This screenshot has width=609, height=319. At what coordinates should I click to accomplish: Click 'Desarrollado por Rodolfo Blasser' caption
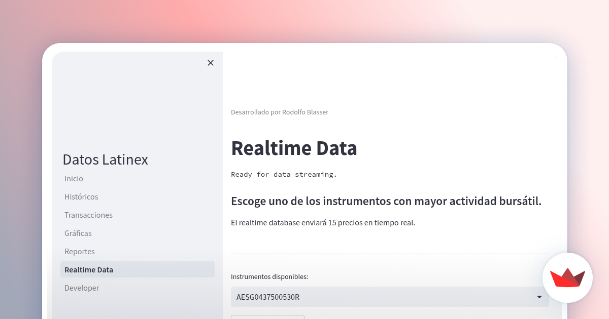(x=280, y=112)
